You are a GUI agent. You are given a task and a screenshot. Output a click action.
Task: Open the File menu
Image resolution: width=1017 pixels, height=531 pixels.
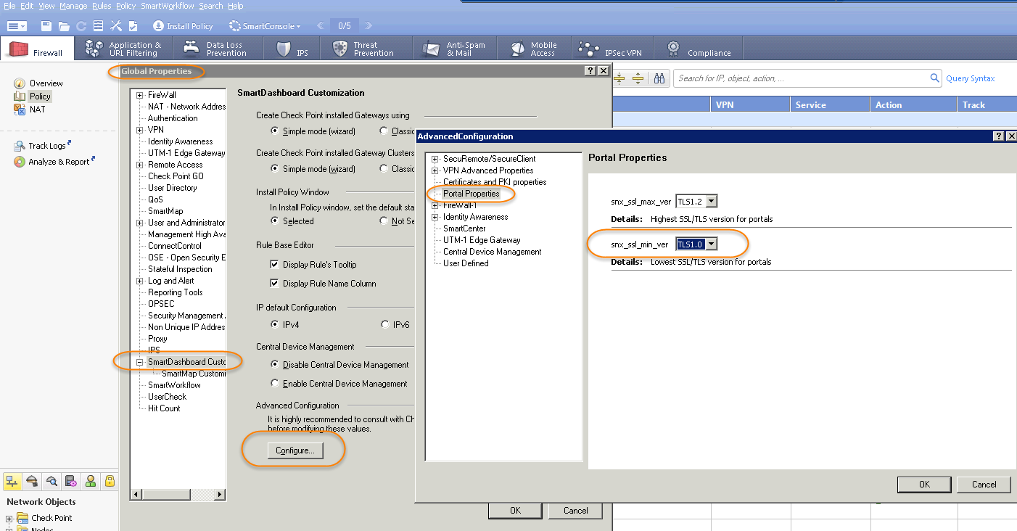coord(10,6)
